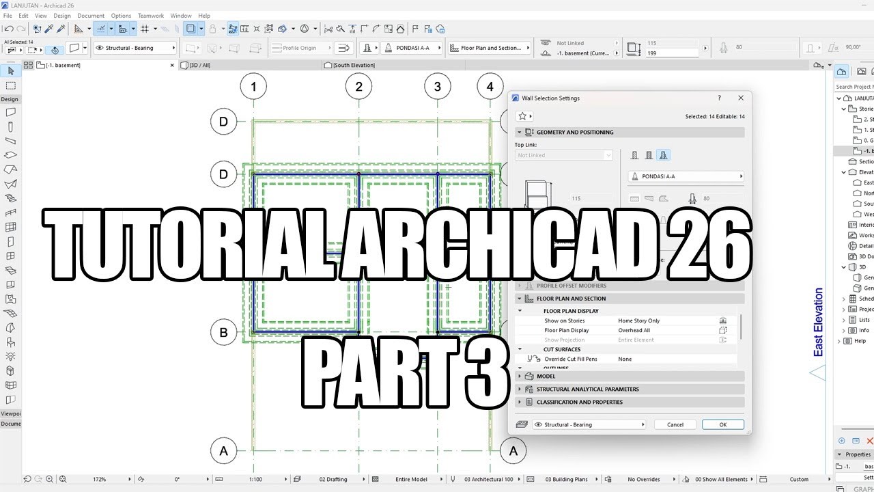
Task: Select the Wall tool in the toolbox
Action: (x=10, y=112)
